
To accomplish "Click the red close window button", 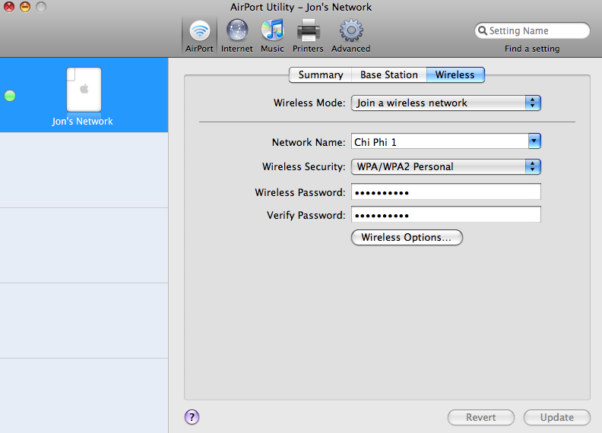I will click(9, 7).
